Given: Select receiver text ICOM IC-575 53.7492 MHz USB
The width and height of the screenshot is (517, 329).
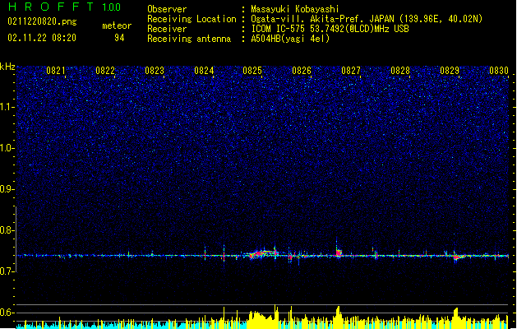Looking at the screenshot, I should click(x=330, y=29).
